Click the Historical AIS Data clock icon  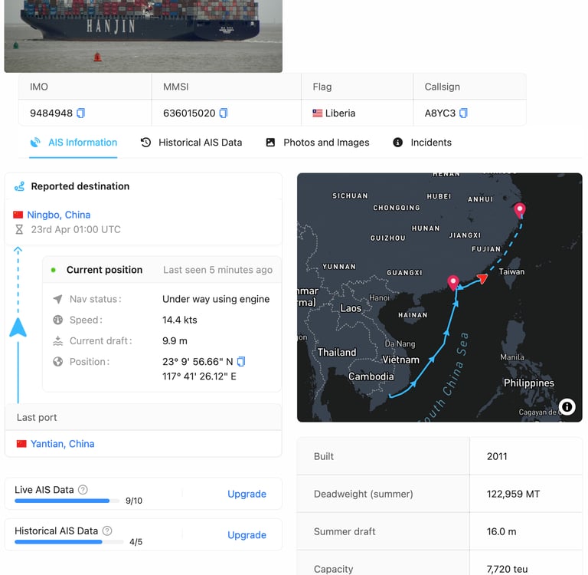(x=146, y=143)
